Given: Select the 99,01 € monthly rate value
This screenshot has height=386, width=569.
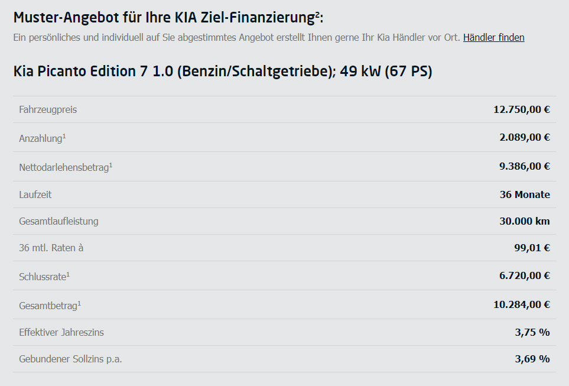Looking at the screenshot, I should point(532,248).
